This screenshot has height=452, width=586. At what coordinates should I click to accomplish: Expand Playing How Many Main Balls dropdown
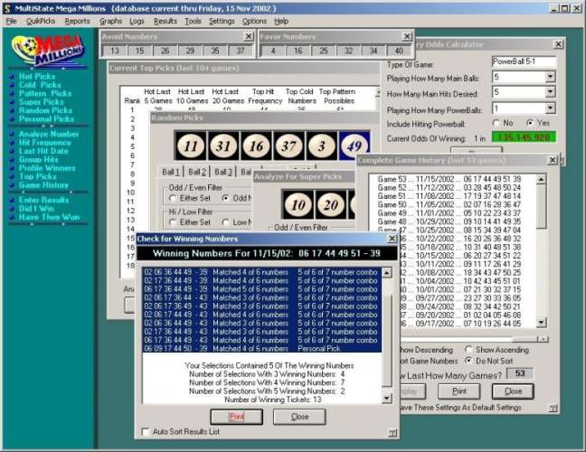(x=550, y=78)
